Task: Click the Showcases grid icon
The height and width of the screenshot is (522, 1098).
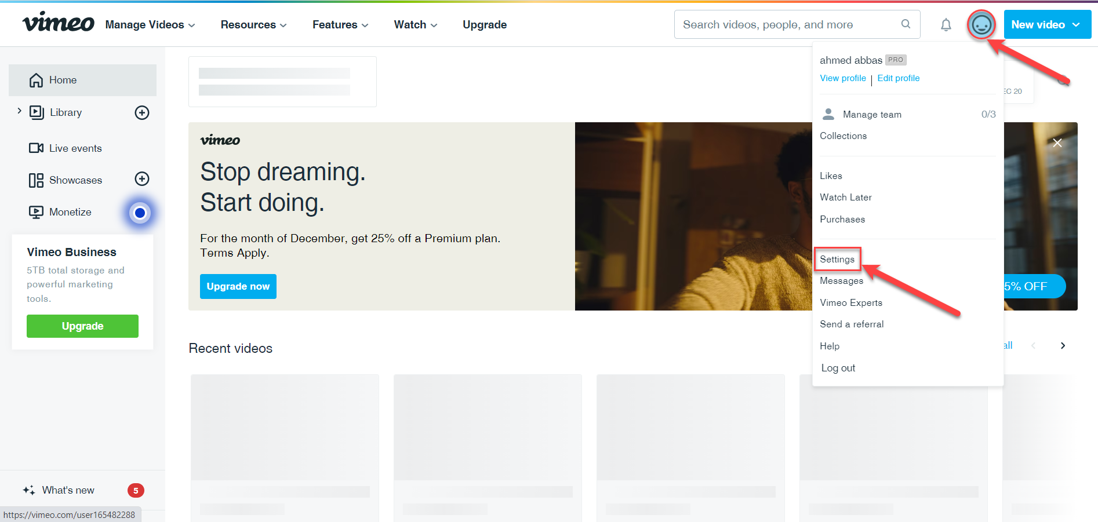Action: pos(36,180)
